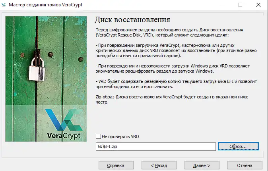Minimize the VeraCrypt wizard window

coord(222,5)
